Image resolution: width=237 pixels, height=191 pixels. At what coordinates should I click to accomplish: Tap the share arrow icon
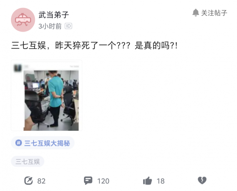28,181
